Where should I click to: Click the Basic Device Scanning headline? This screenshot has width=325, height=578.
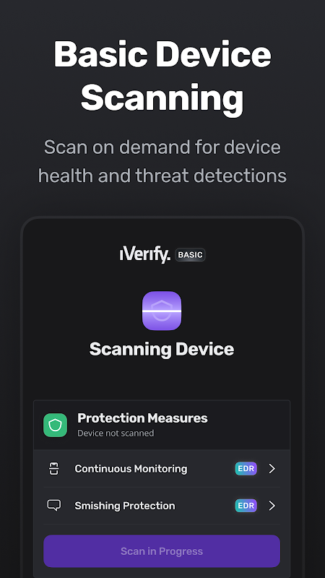162,77
